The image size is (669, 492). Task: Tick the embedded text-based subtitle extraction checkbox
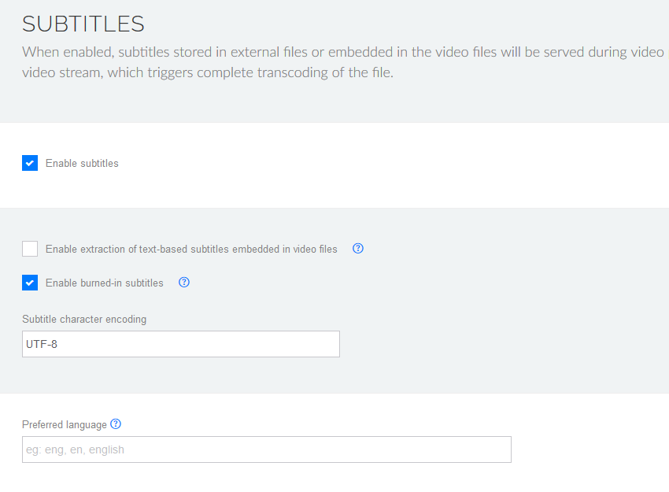click(x=30, y=249)
